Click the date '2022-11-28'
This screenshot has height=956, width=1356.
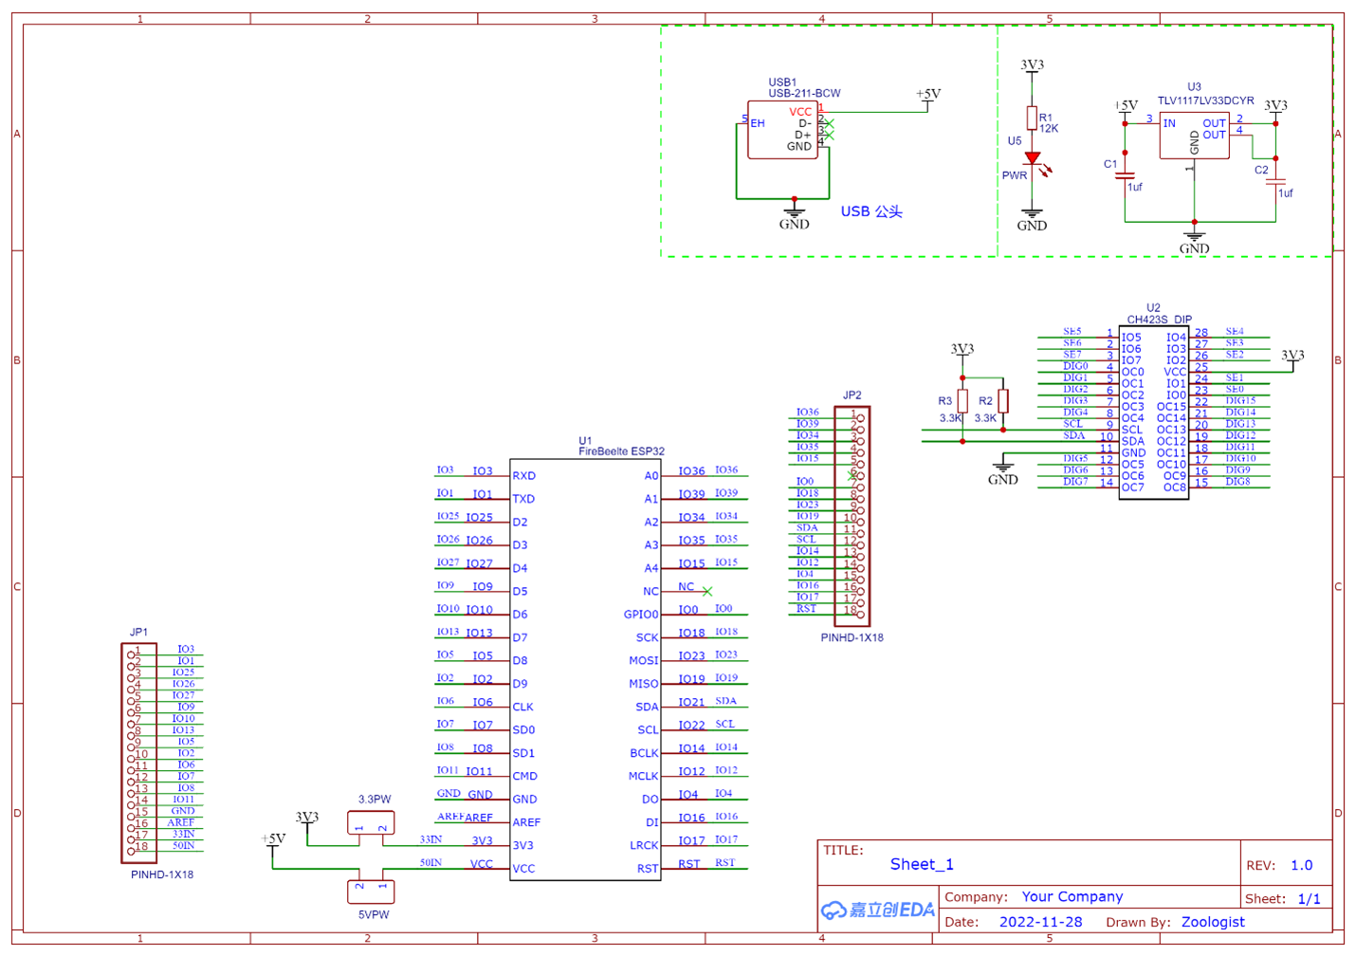coord(1041,922)
